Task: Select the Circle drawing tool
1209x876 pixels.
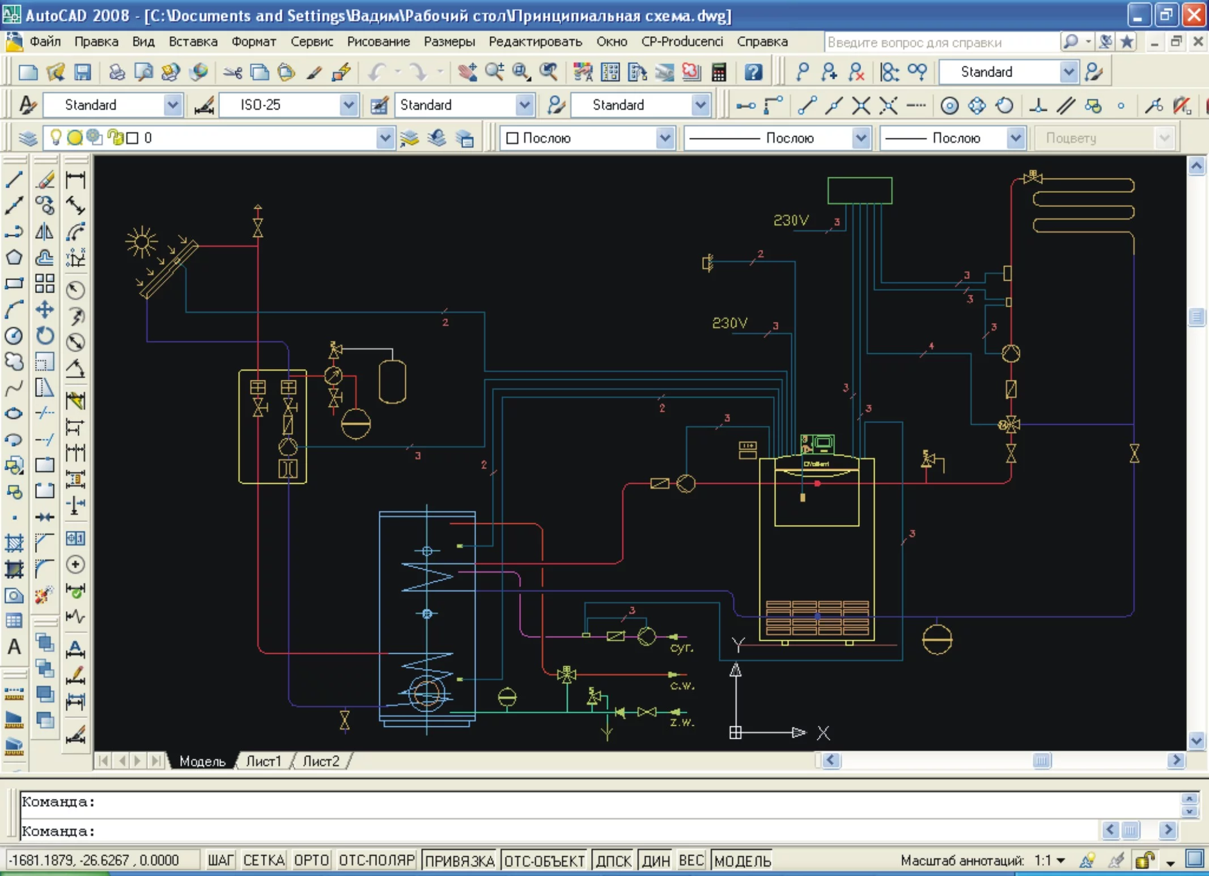Action: [14, 336]
